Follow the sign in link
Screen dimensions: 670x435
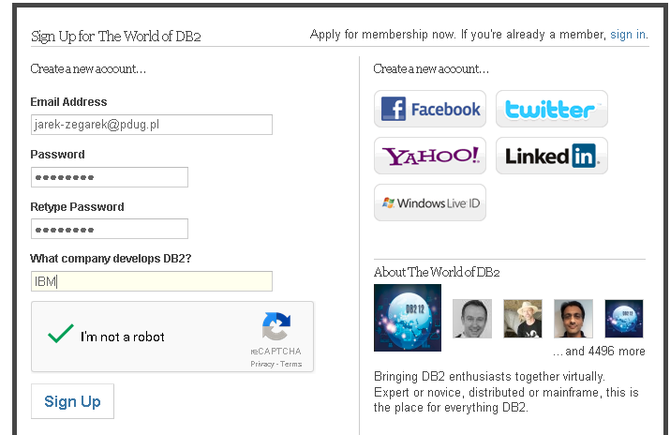[628, 34]
